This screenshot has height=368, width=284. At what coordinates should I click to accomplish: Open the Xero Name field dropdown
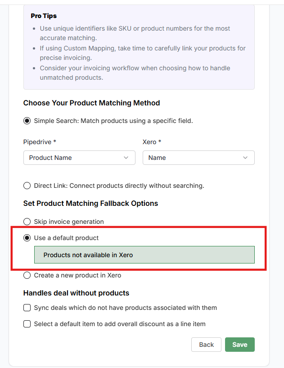click(198, 158)
